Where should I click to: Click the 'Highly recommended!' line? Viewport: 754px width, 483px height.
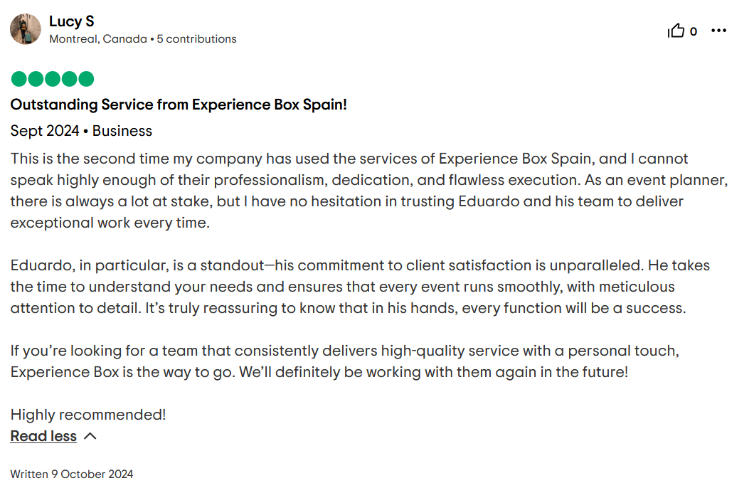point(88,415)
